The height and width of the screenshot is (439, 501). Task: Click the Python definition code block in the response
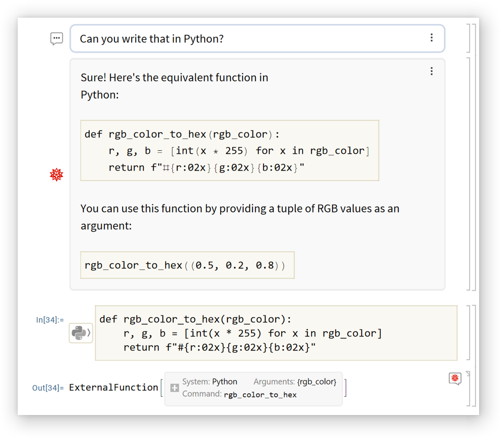point(230,151)
